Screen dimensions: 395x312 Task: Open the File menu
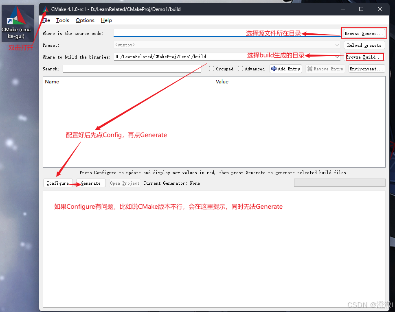click(x=46, y=20)
